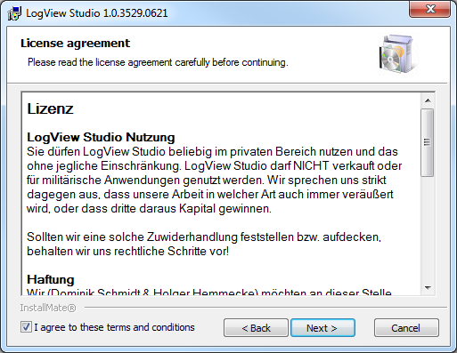Click the "Sollten wir eine solche" paragraph
This screenshot has height=353, width=457.
click(204, 244)
